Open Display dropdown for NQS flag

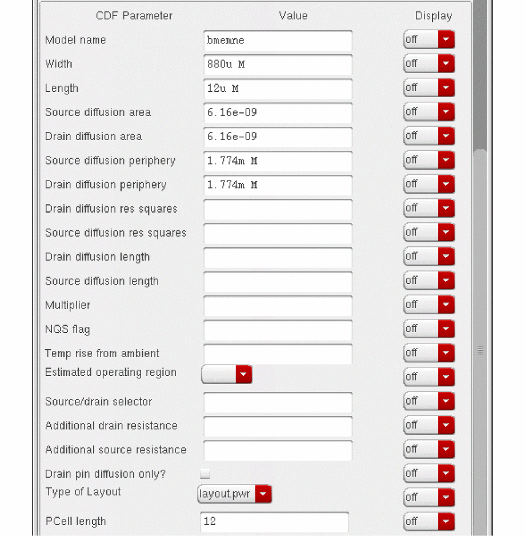coord(429,329)
